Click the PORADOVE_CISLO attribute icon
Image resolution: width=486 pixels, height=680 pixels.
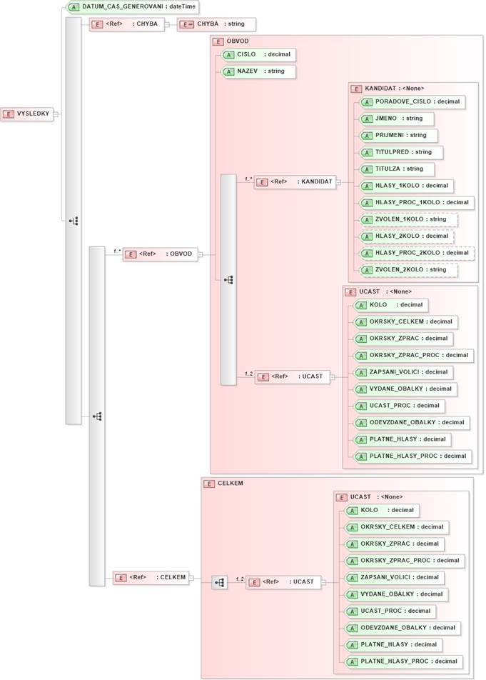367,102
